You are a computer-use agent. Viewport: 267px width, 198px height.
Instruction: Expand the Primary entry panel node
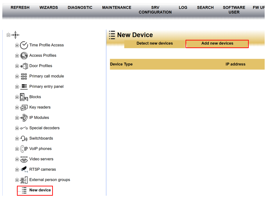click(17, 87)
